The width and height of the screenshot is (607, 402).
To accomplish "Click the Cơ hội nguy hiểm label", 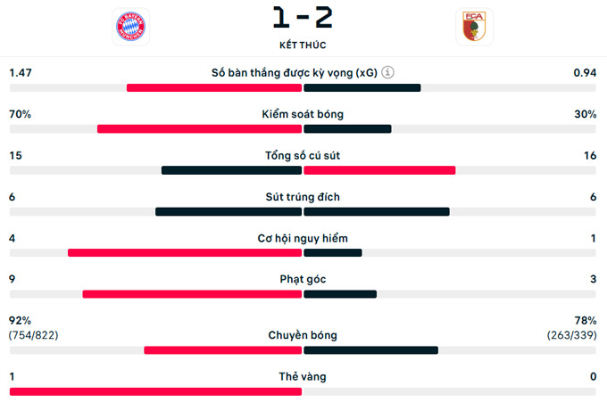I will click(x=303, y=238).
